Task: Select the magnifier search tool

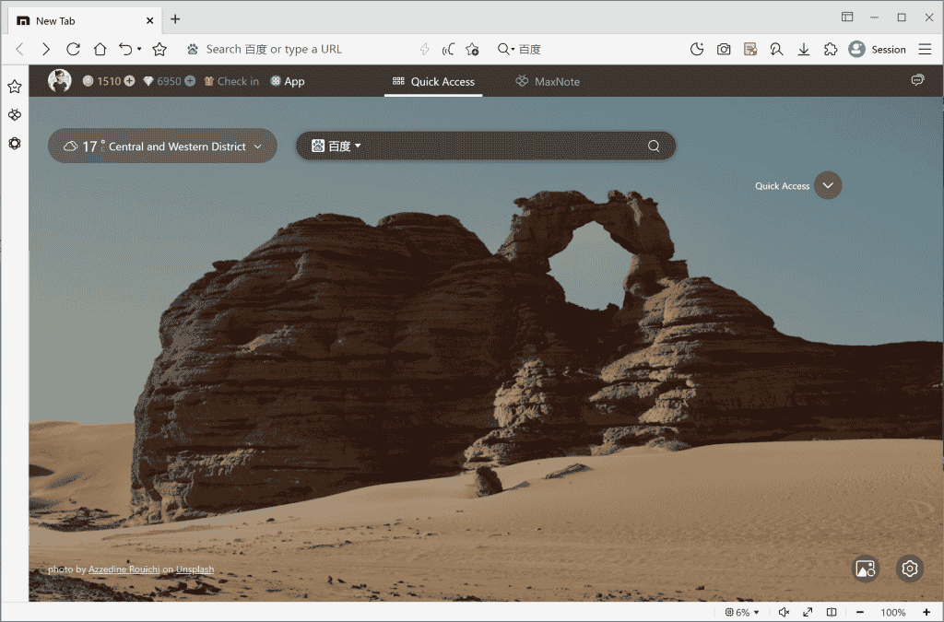Action: tap(776, 49)
